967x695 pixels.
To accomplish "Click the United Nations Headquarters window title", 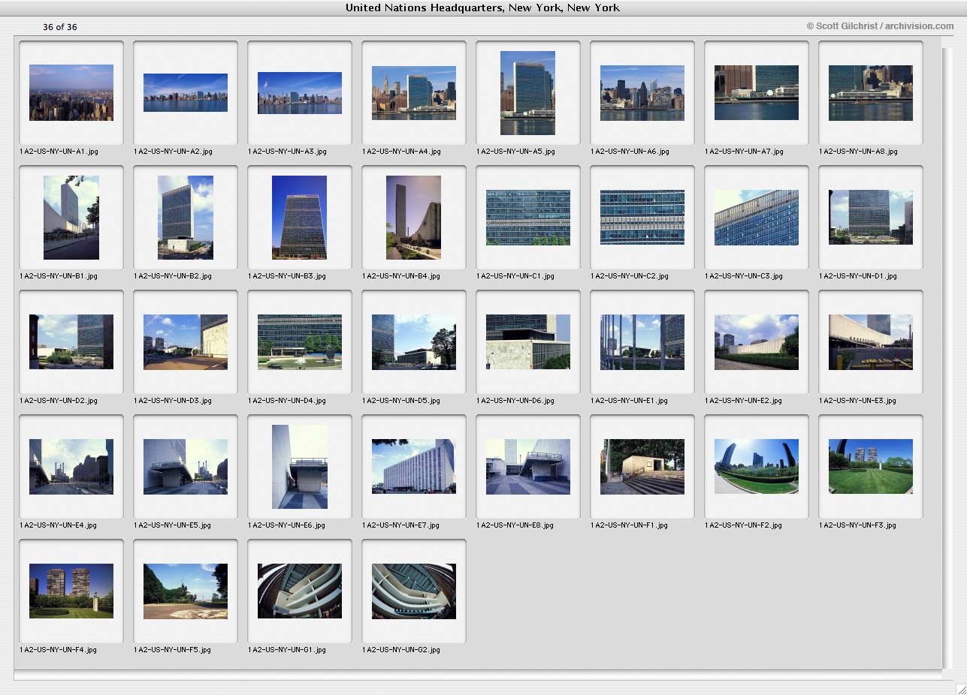I will pyautogui.click(x=483, y=8).
